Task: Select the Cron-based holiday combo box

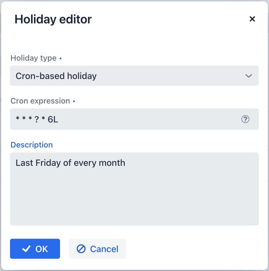Action: (x=134, y=76)
